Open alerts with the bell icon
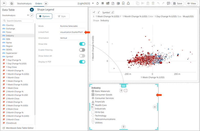 tap(128, 4)
